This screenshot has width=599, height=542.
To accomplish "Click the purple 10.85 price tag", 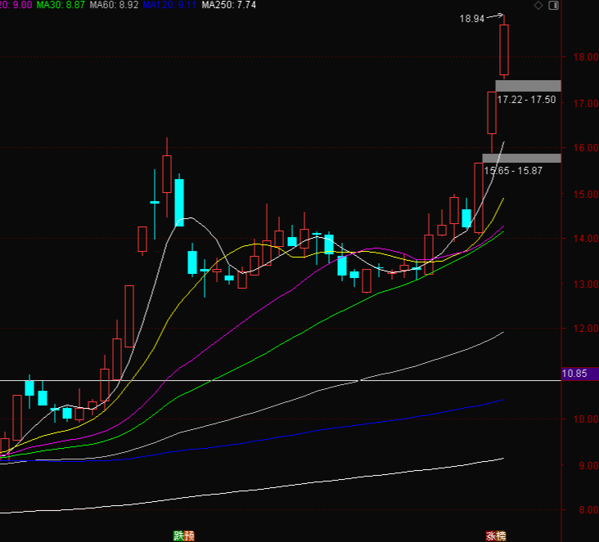I will [x=580, y=374].
